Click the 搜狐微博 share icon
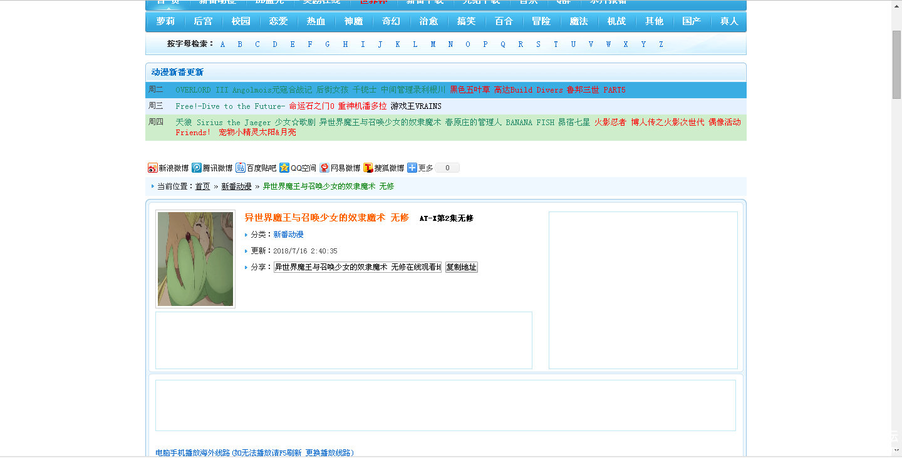 (x=368, y=168)
